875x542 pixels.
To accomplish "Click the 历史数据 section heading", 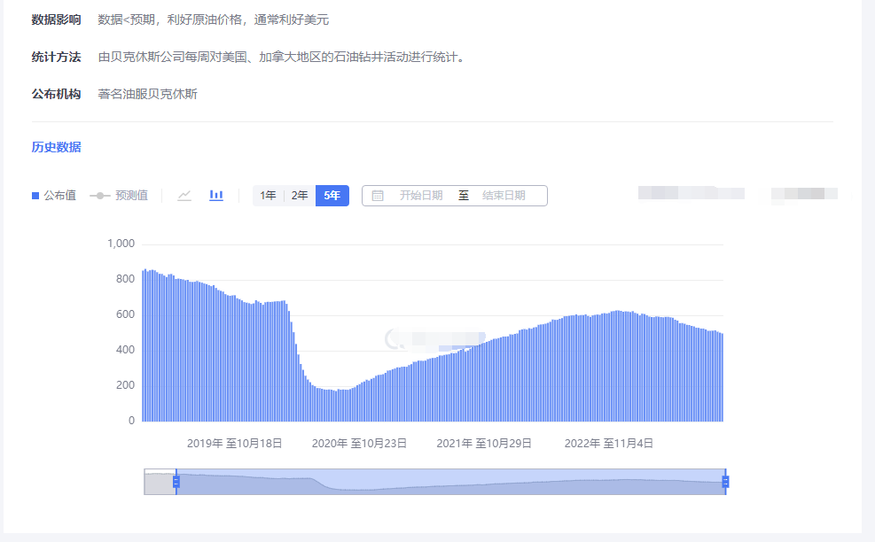I will [x=56, y=147].
